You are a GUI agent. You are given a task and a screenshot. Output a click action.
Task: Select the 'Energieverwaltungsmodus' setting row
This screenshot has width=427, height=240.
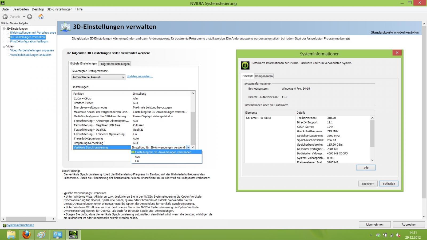click(x=131, y=107)
